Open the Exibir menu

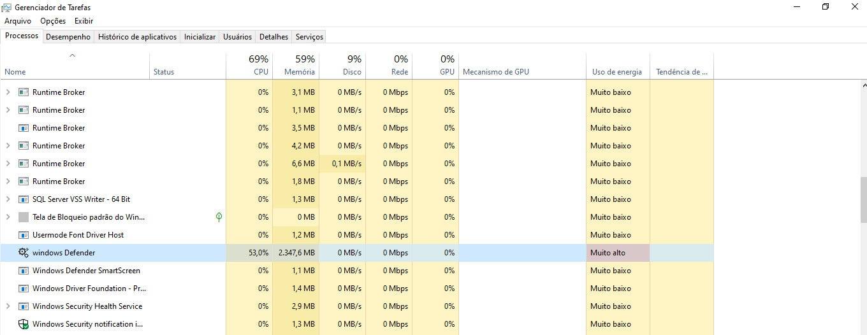(84, 21)
